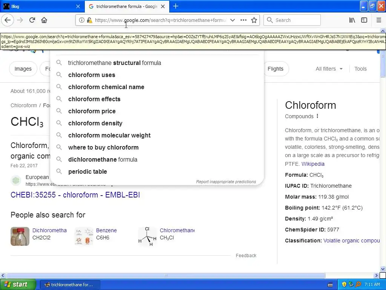The height and width of the screenshot is (290, 386).
Task: Click the 7:11 AM system clock
Action: pyautogui.click(x=372, y=285)
